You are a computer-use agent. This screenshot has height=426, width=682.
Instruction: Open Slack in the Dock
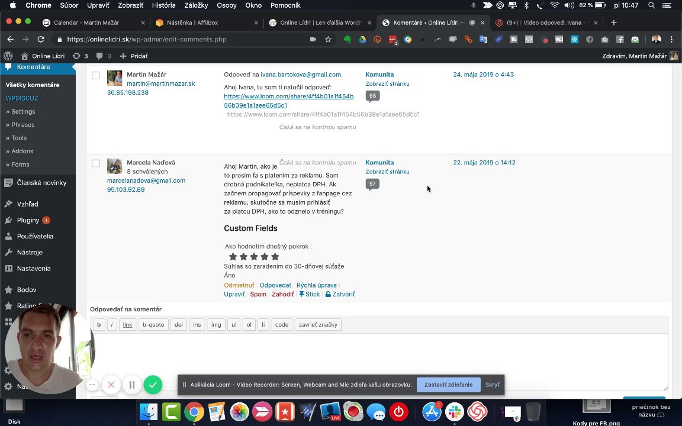(455, 411)
